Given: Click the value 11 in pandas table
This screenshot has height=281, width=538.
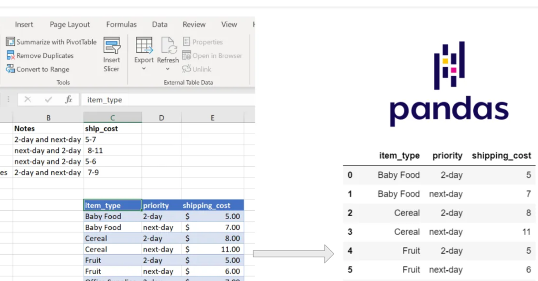Looking at the screenshot, I should (x=527, y=232).
